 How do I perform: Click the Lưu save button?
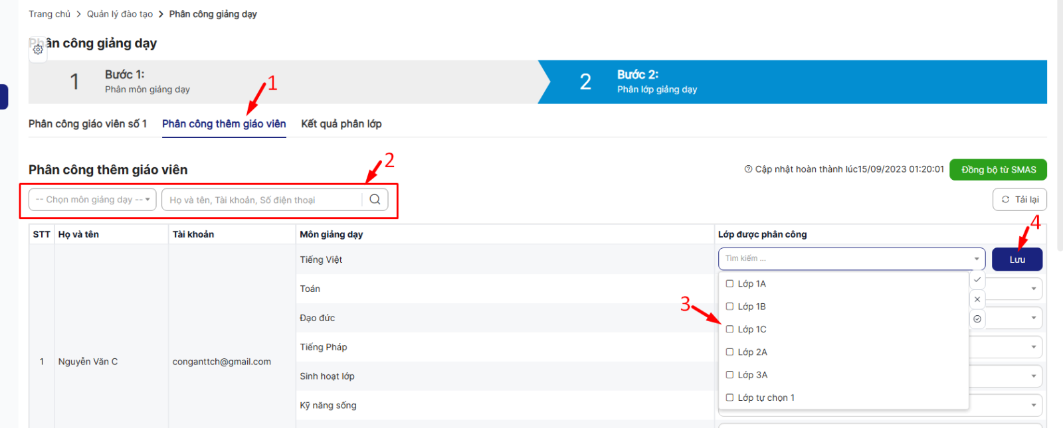pyautogui.click(x=1016, y=259)
